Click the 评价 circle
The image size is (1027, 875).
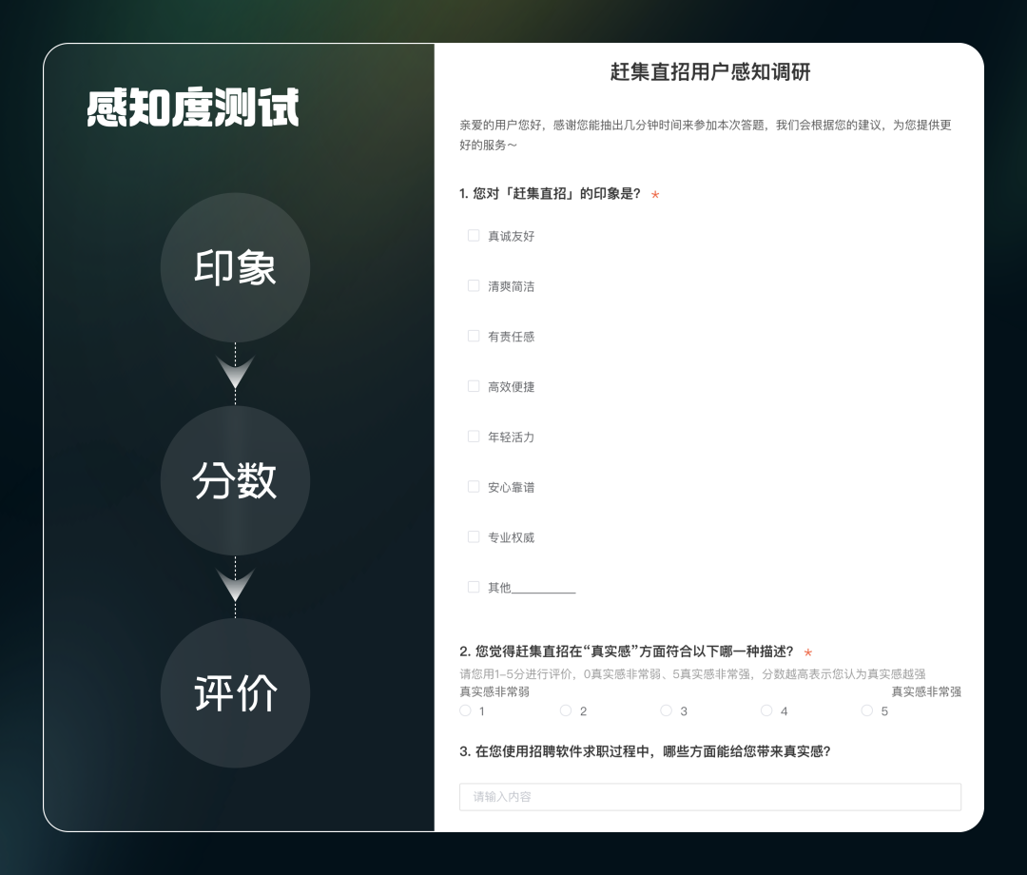(235, 693)
